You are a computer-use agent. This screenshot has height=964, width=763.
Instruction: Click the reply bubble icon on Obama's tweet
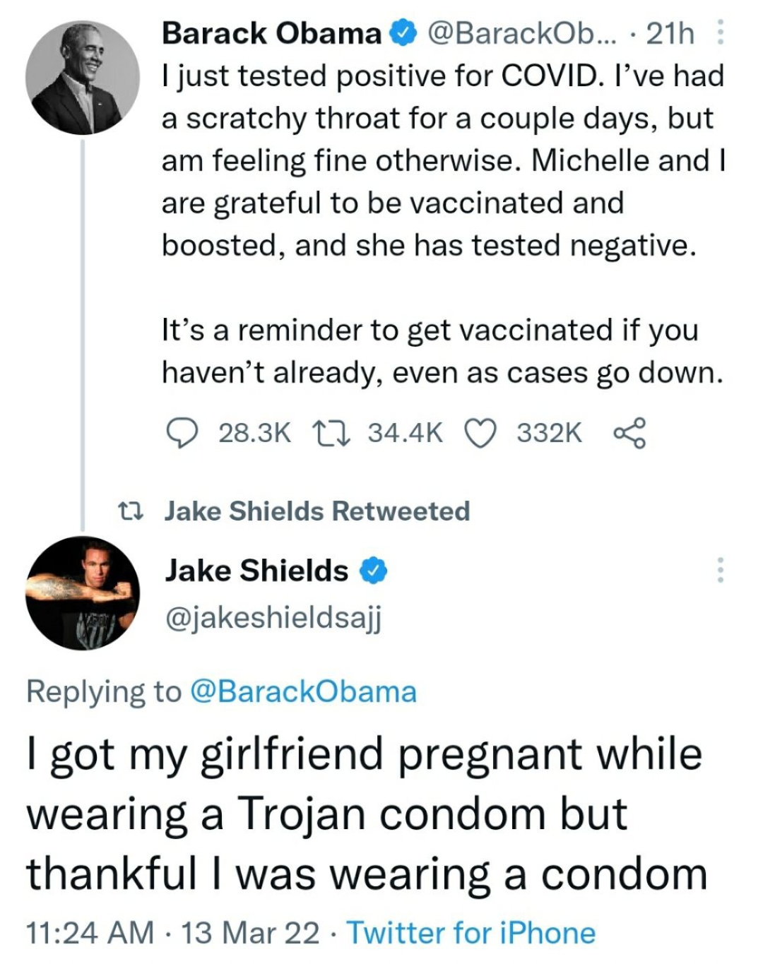[x=182, y=432]
